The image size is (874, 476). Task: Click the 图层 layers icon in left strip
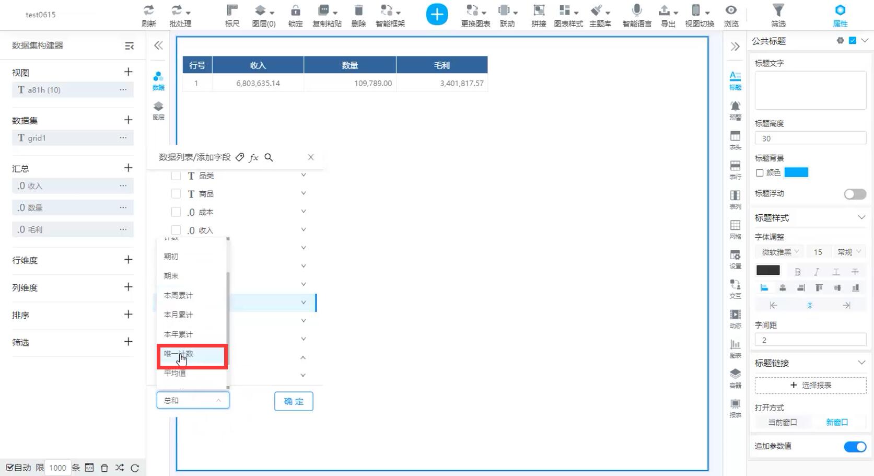[x=158, y=107]
